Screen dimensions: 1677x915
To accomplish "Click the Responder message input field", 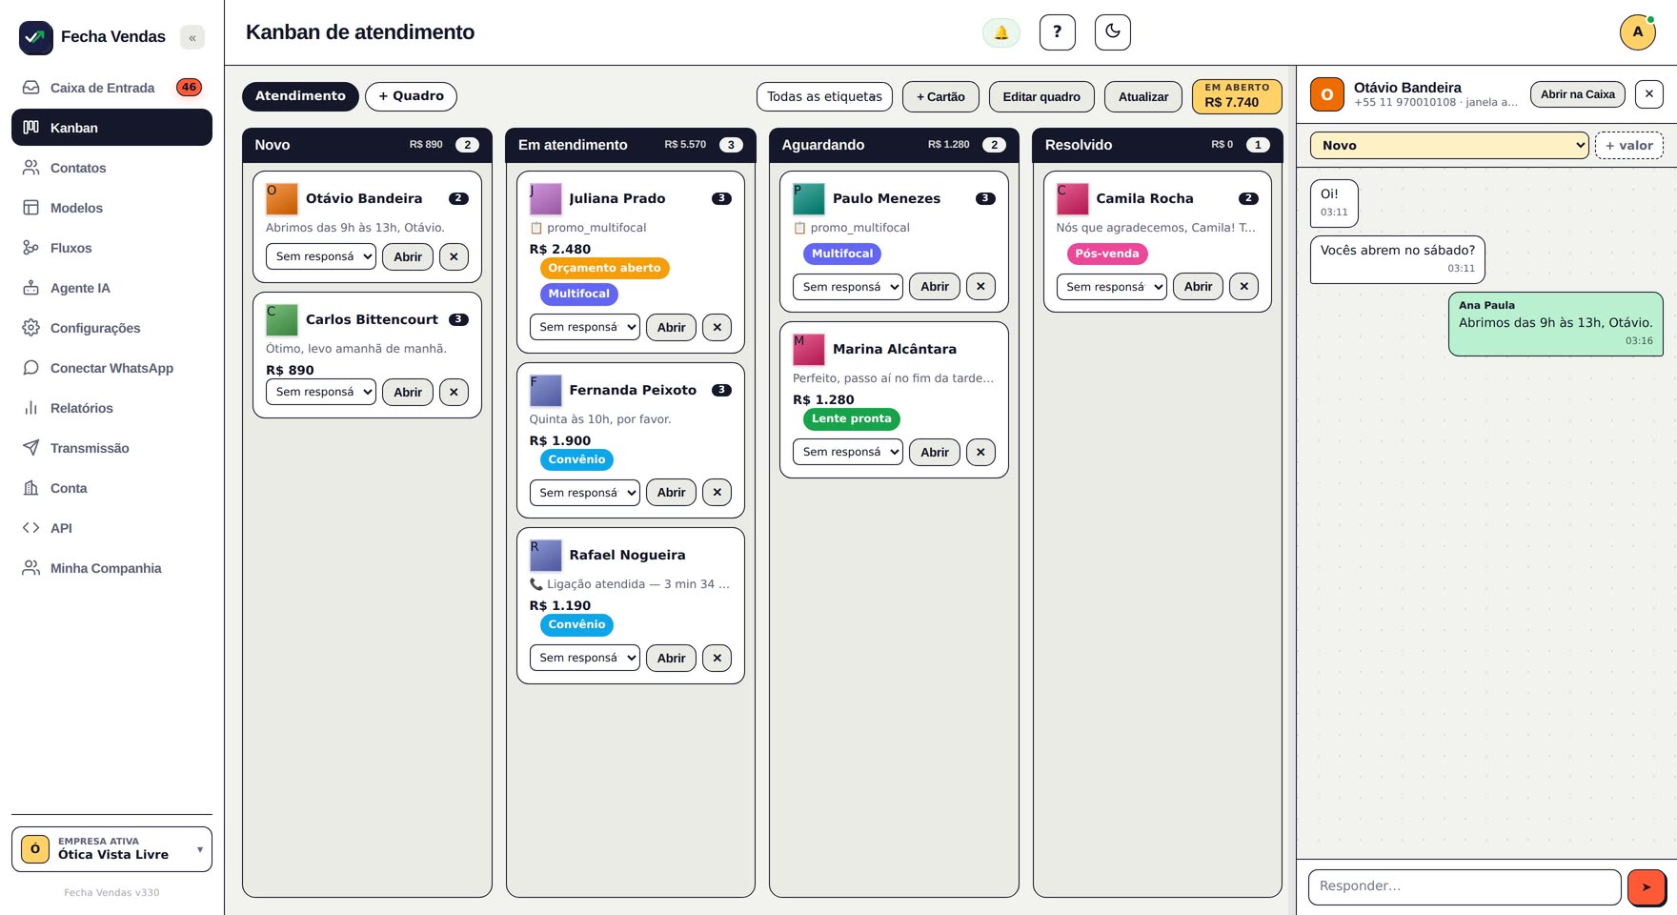I will (x=1465, y=887).
